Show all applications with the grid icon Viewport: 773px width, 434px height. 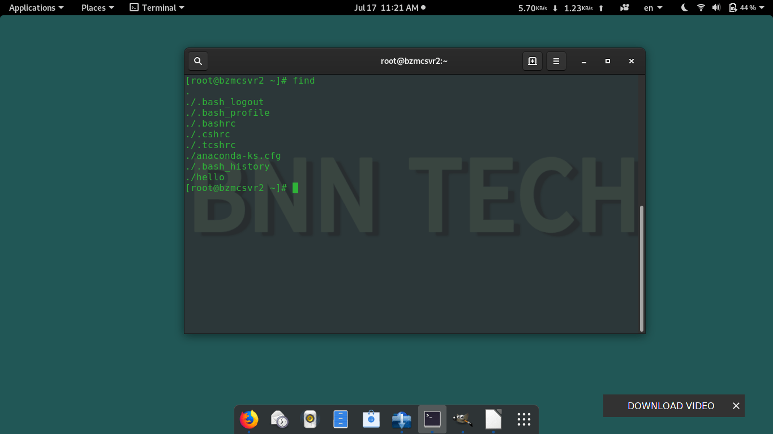point(523,419)
